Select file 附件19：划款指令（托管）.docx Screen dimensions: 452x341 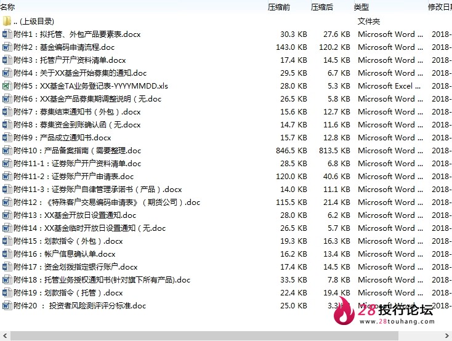pos(68,293)
